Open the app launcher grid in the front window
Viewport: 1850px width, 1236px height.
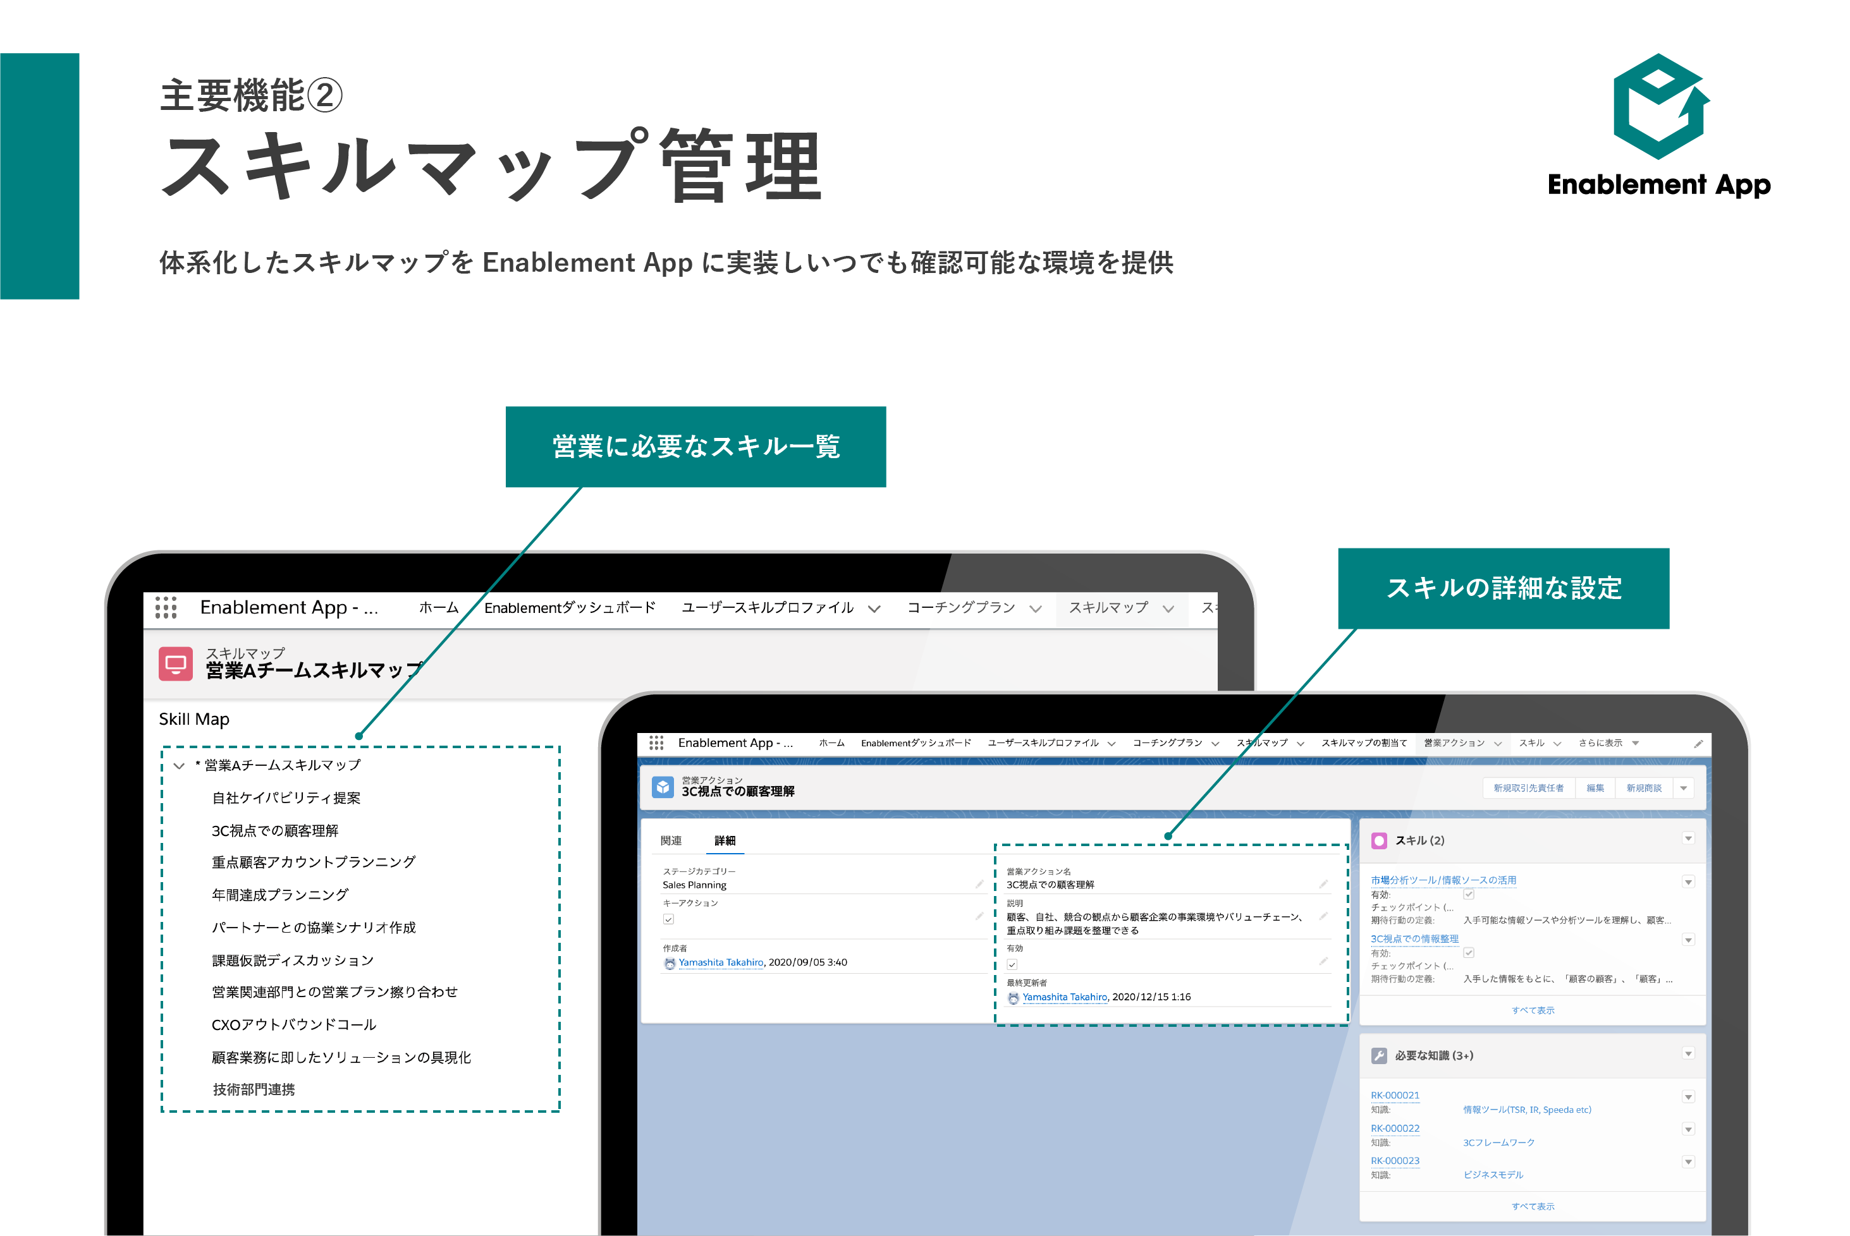tap(656, 743)
